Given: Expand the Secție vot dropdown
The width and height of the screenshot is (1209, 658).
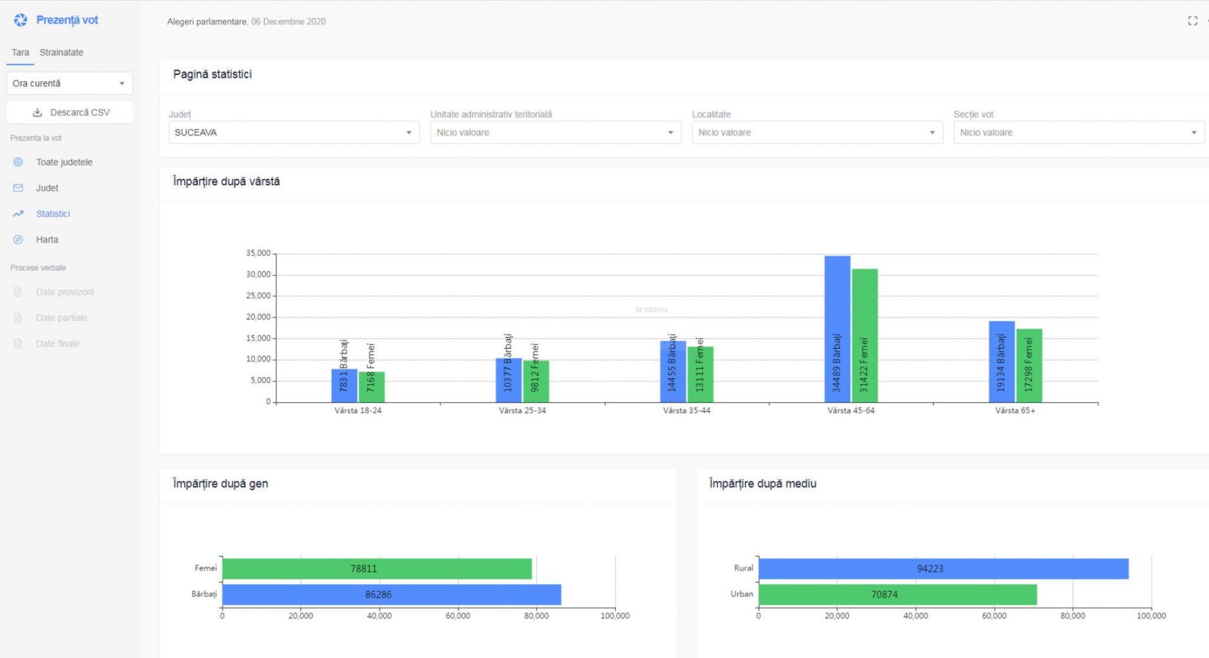Looking at the screenshot, I should pyautogui.click(x=1079, y=132).
